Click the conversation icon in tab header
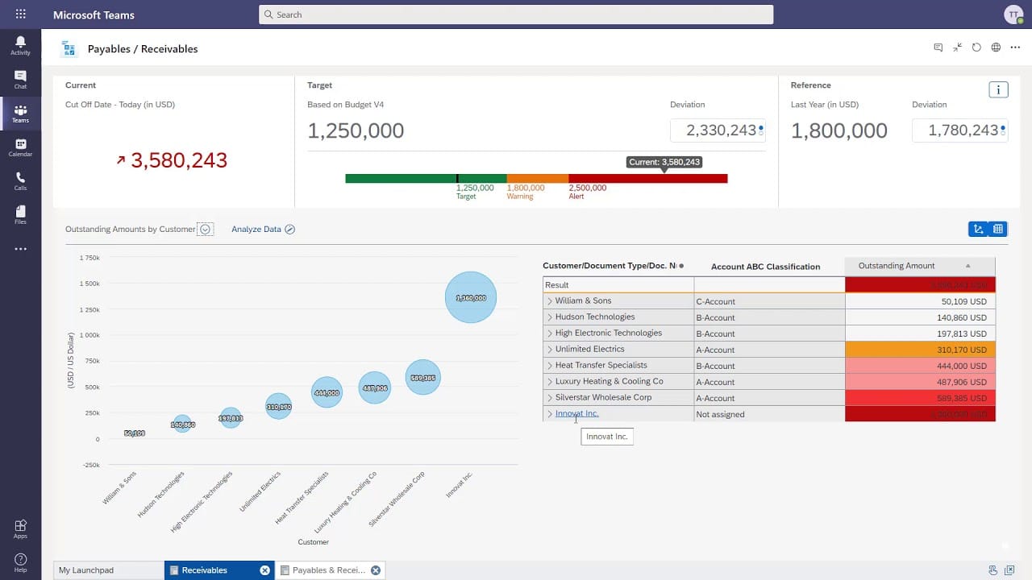The width and height of the screenshot is (1032, 580). click(x=938, y=48)
